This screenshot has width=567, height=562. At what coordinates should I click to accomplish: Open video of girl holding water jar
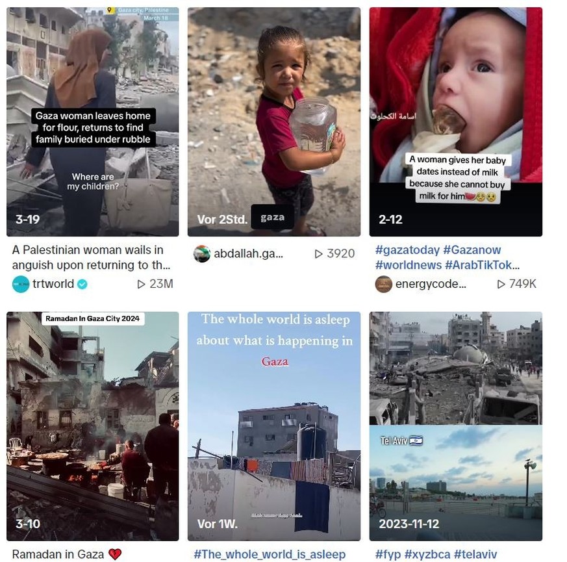(273, 122)
